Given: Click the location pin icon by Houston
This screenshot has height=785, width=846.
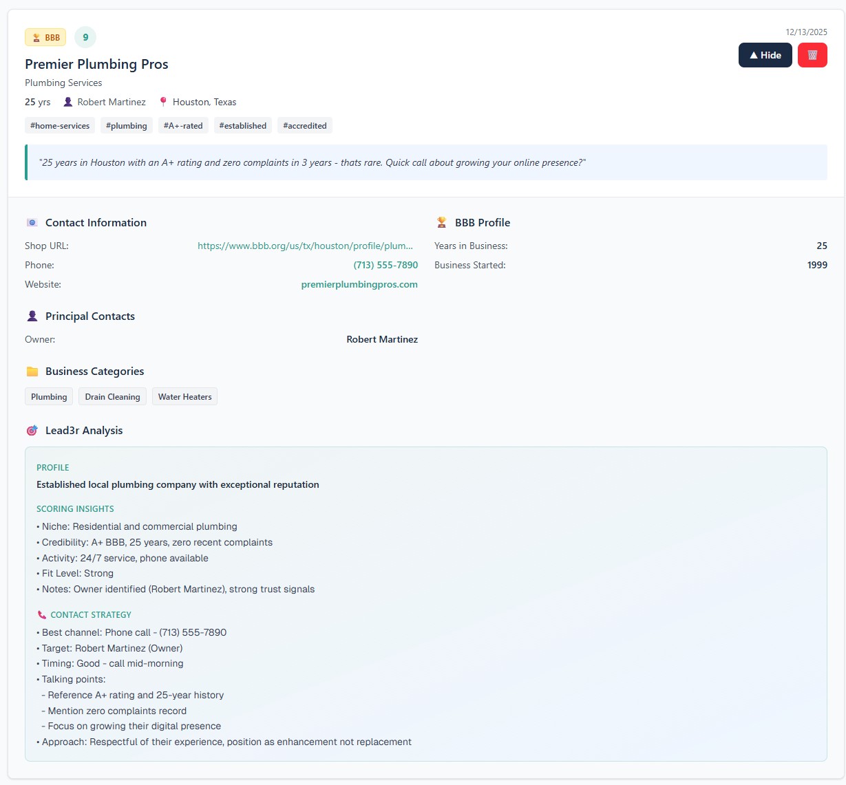Looking at the screenshot, I should coord(163,102).
